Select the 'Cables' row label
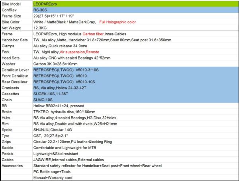Viewport: 239px width, 181px height. coord(8,160)
